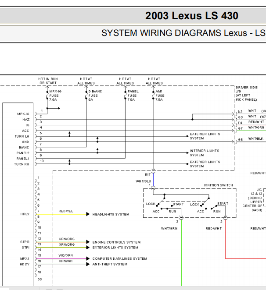
Task: Click the 'RED/YEL' wire color label
Action: point(66,211)
